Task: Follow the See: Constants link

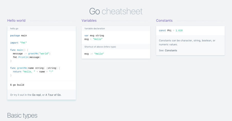Action: click(x=171, y=50)
